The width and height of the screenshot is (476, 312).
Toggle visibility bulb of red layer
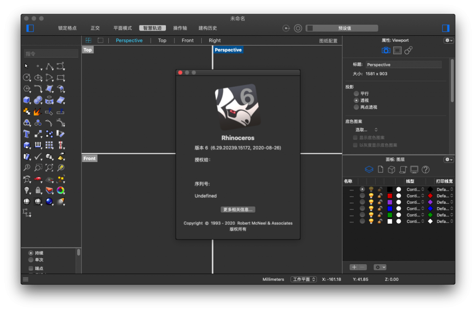[x=371, y=196]
